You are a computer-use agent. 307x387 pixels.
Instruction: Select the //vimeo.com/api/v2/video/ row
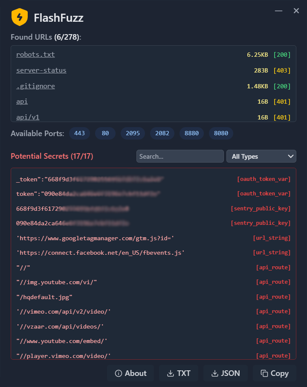tap(153, 311)
